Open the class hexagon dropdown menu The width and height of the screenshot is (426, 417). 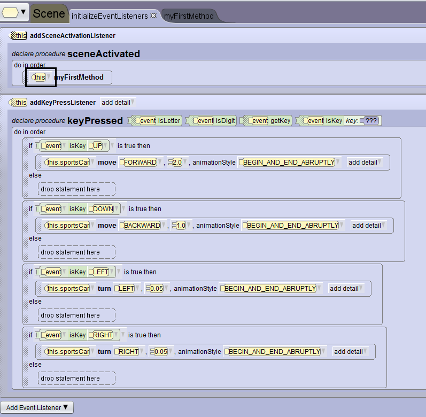click(x=14, y=12)
